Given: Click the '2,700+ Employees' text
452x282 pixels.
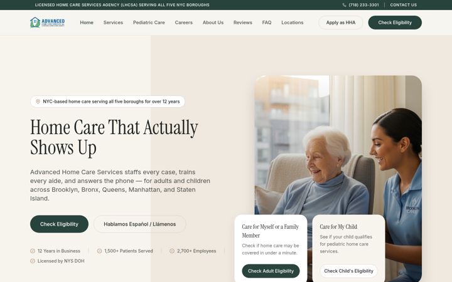Looking at the screenshot, I should [196, 251].
